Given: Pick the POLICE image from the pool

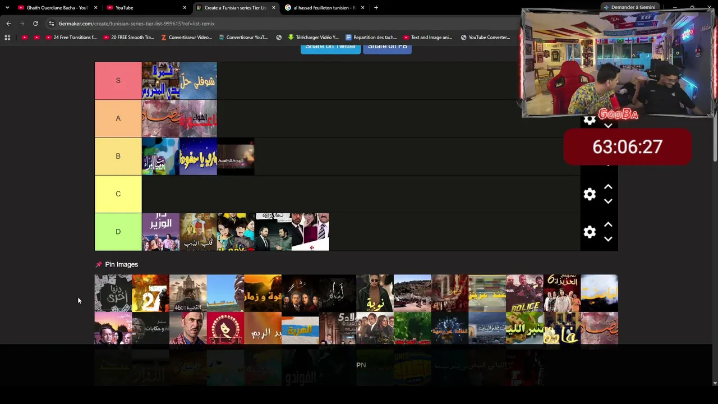Looking at the screenshot, I should [524, 293].
